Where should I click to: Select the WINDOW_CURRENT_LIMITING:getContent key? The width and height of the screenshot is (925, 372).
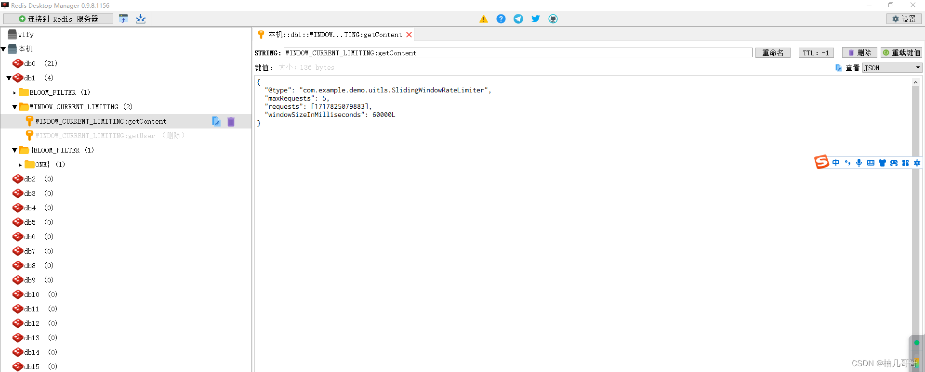click(x=101, y=121)
